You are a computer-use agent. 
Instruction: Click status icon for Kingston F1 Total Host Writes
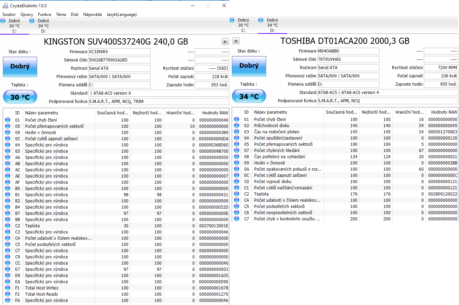click(8, 288)
